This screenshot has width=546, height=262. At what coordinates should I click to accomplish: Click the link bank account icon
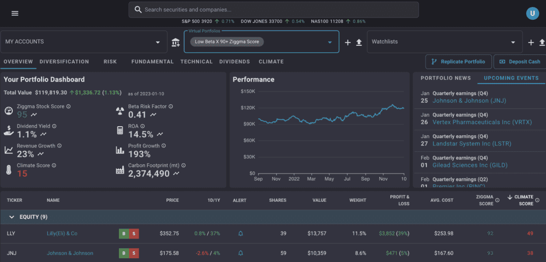pos(175,43)
